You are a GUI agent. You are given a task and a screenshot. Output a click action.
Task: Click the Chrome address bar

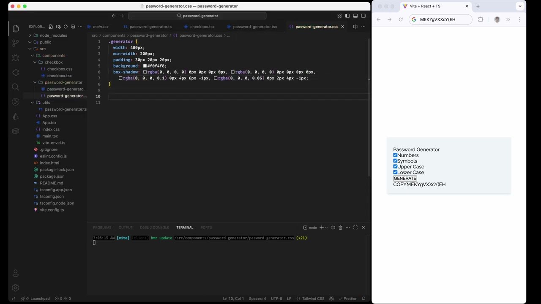440,19
